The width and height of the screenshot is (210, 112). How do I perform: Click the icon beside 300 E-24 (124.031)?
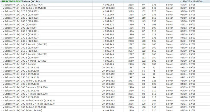[3, 110]
